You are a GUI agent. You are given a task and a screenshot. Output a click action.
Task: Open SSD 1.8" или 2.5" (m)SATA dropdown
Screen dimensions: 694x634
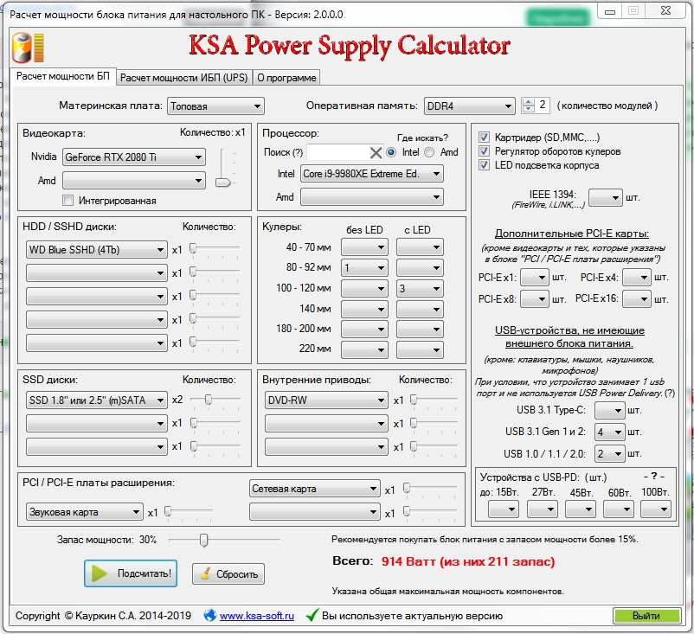tap(97, 400)
